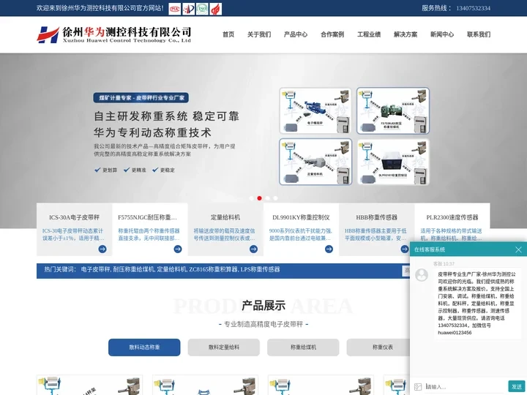Select 称重给煤机 product tab
527x395 pixels.
303,347
